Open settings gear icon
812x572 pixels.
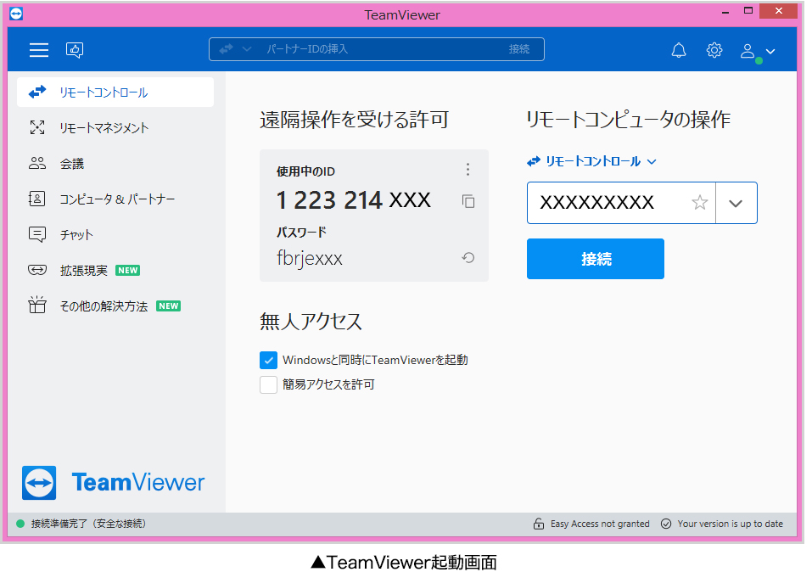coord(714,50)
